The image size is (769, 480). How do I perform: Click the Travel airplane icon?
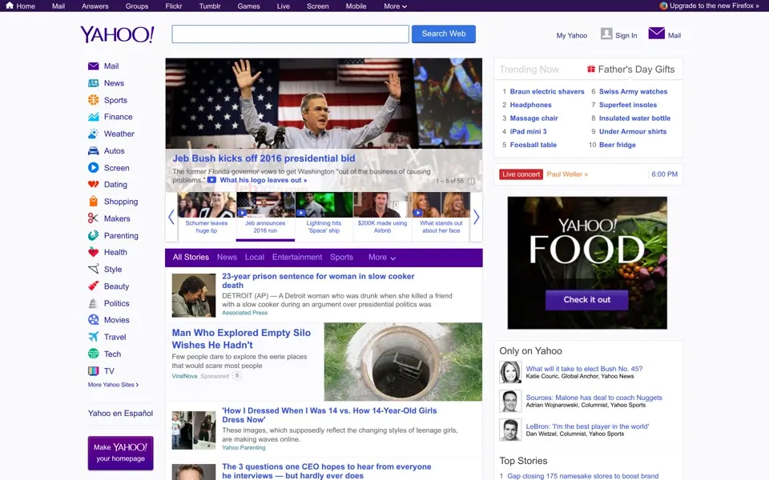coord(93,337)
